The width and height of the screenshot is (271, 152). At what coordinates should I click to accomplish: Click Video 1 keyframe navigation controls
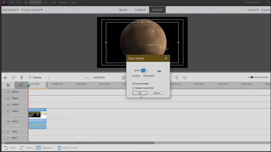point(16,115)
